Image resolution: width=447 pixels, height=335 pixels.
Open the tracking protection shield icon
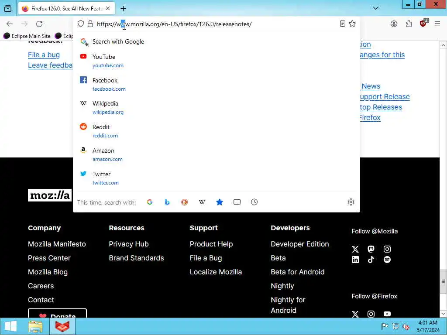81,24
